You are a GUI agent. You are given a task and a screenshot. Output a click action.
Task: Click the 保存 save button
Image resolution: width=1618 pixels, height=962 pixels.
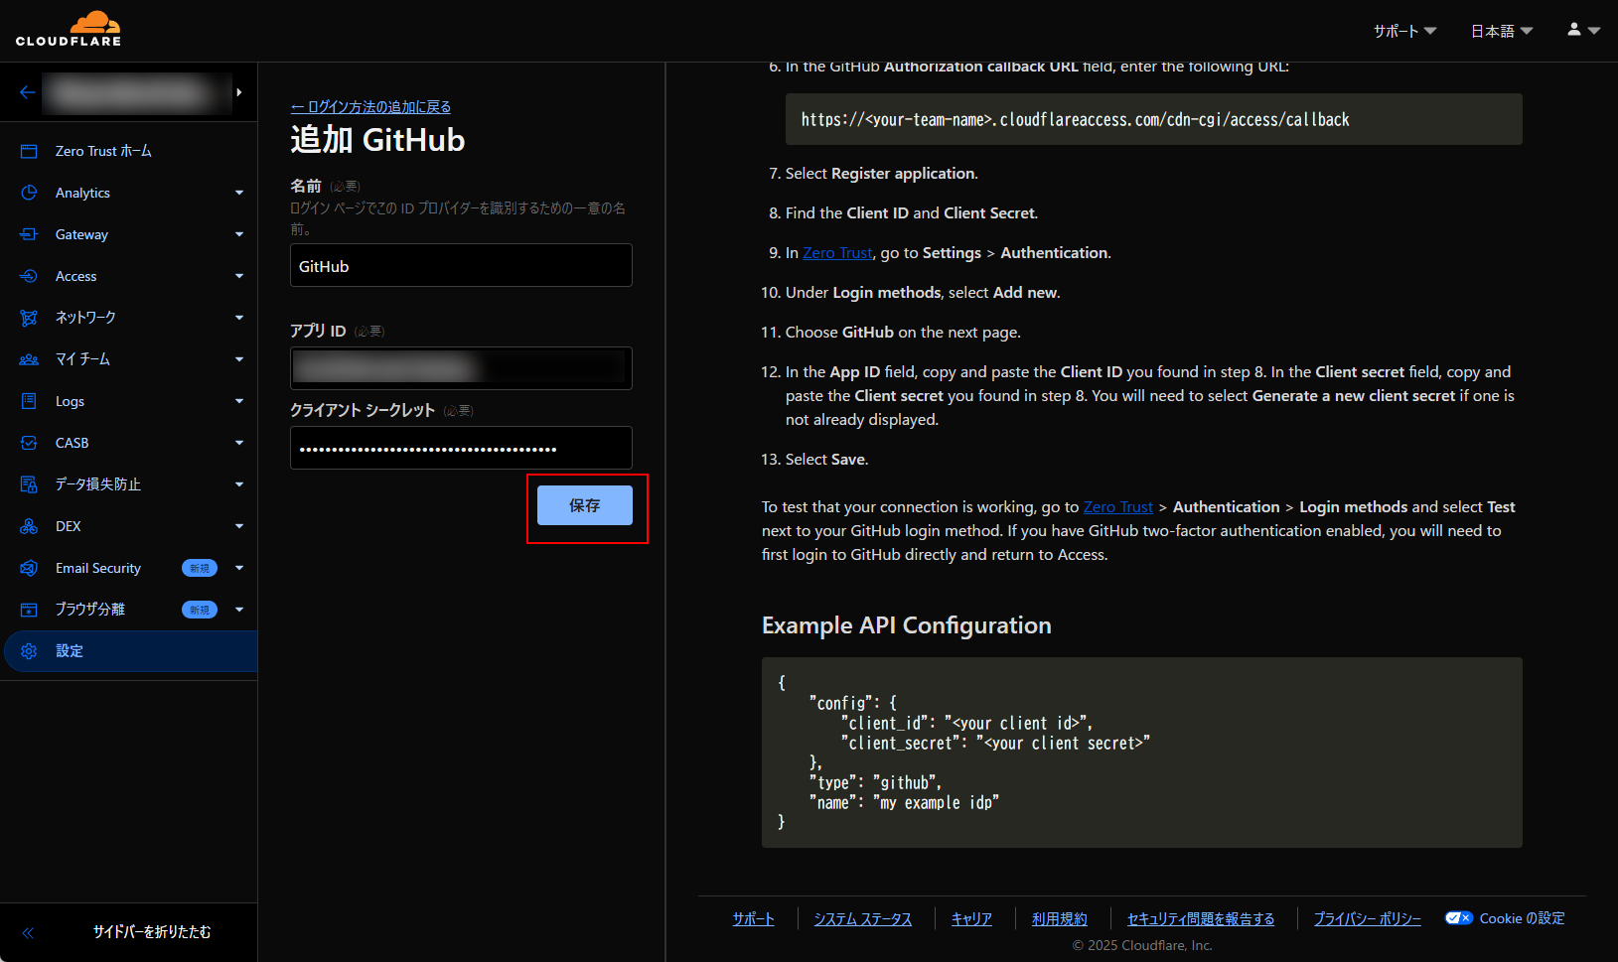point(585,505)
